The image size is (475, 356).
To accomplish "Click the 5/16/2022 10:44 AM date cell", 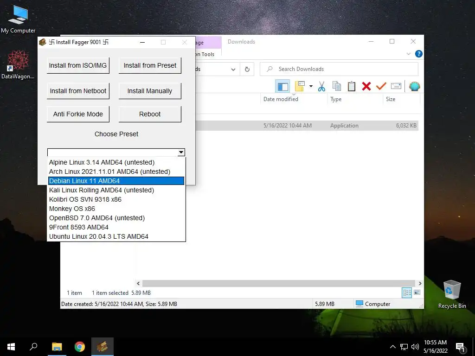I will coord(288,126).
